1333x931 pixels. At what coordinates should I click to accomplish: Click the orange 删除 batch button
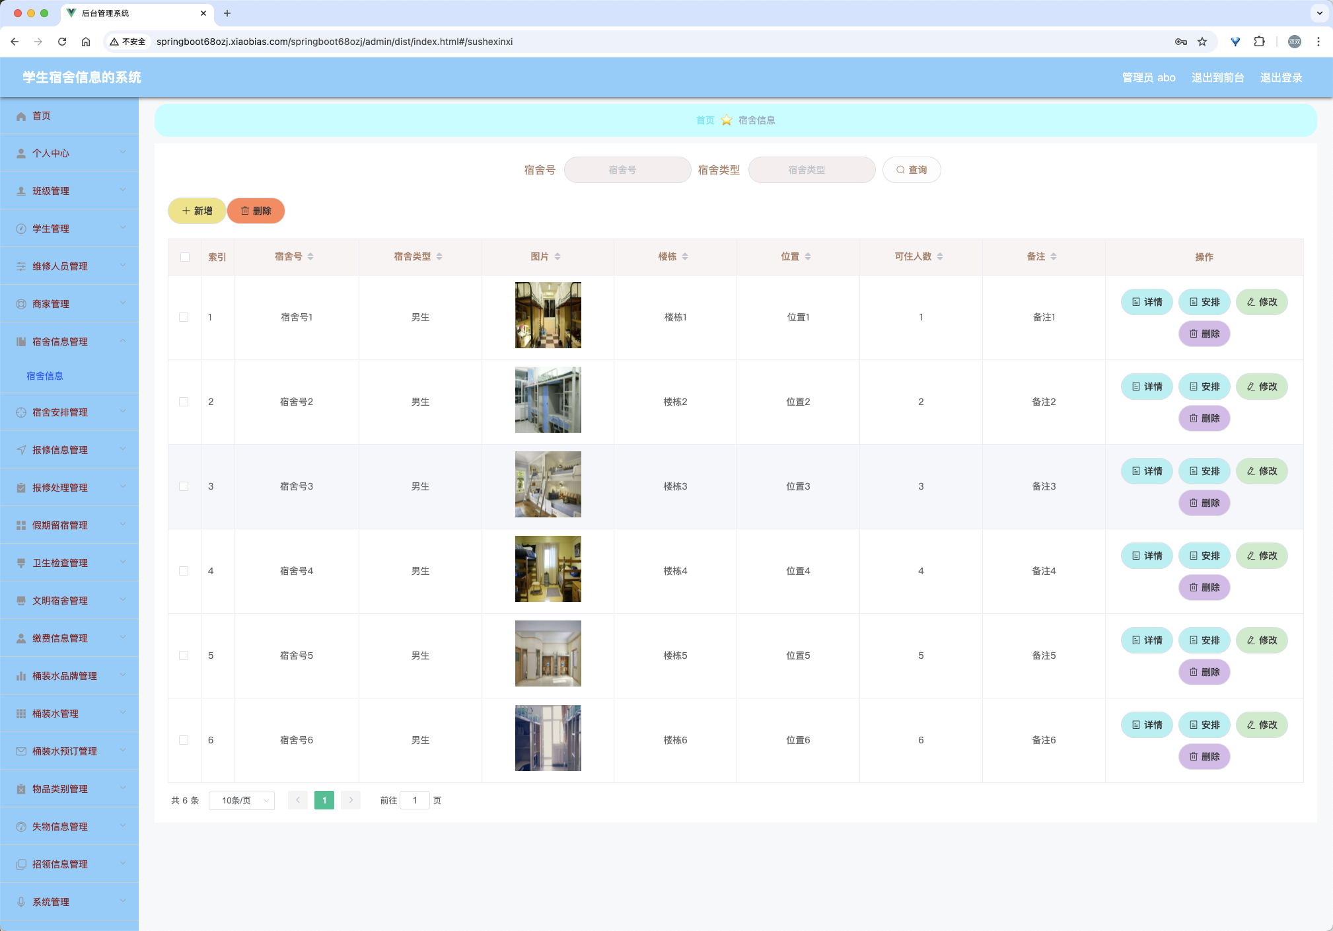(x=256, y=211)
